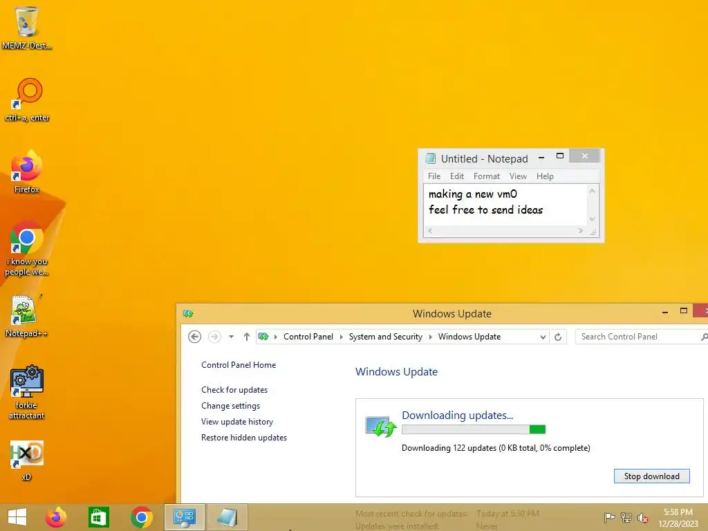Click the Windows Update title bar icon

pos(188,313)
